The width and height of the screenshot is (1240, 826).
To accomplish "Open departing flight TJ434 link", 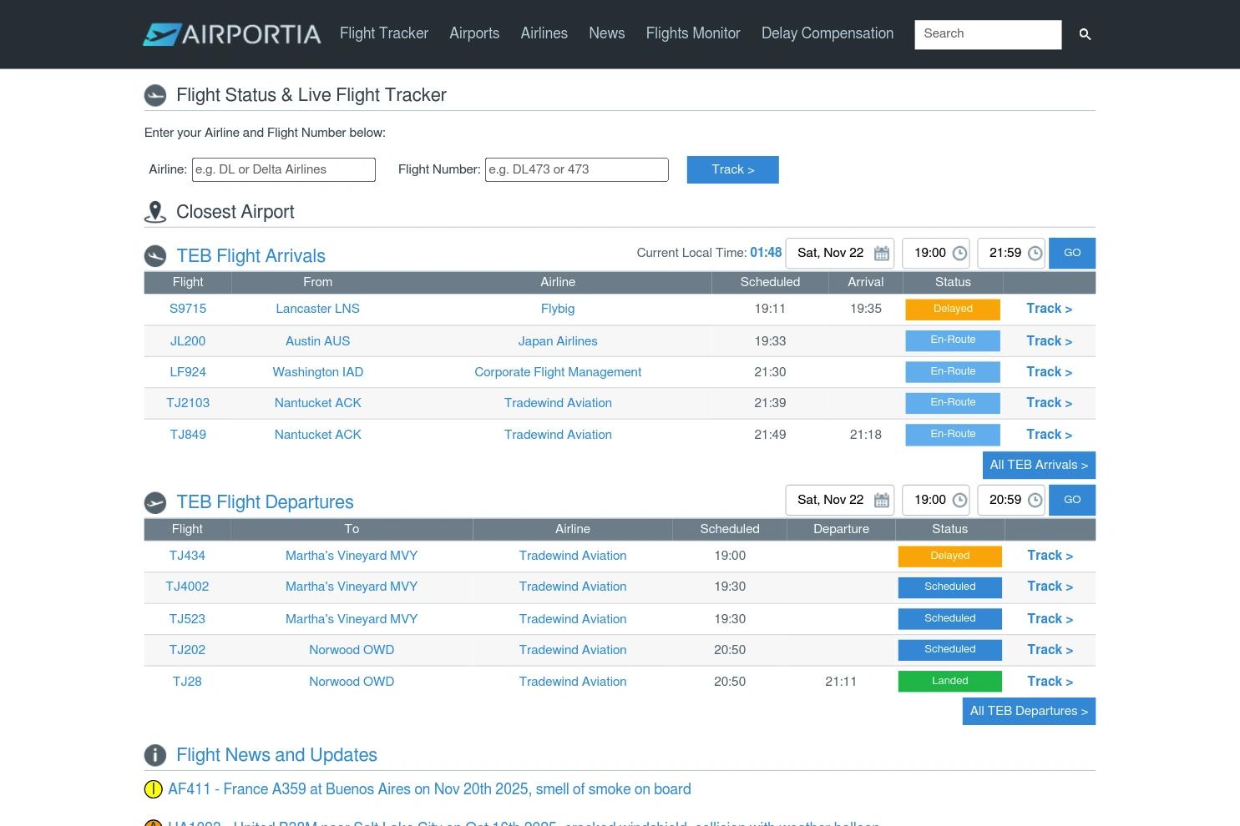I will [187, 556].
